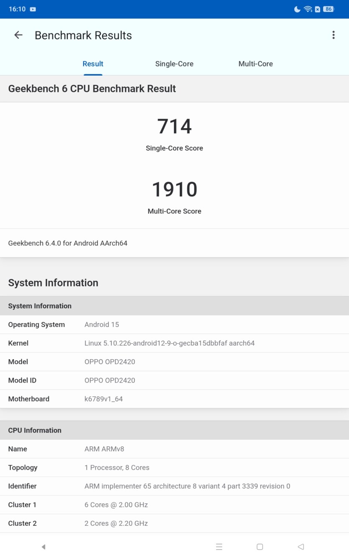Tap the CPU Topology row
349x558 pixels.
pyautogui.click(x=174, y=467)
